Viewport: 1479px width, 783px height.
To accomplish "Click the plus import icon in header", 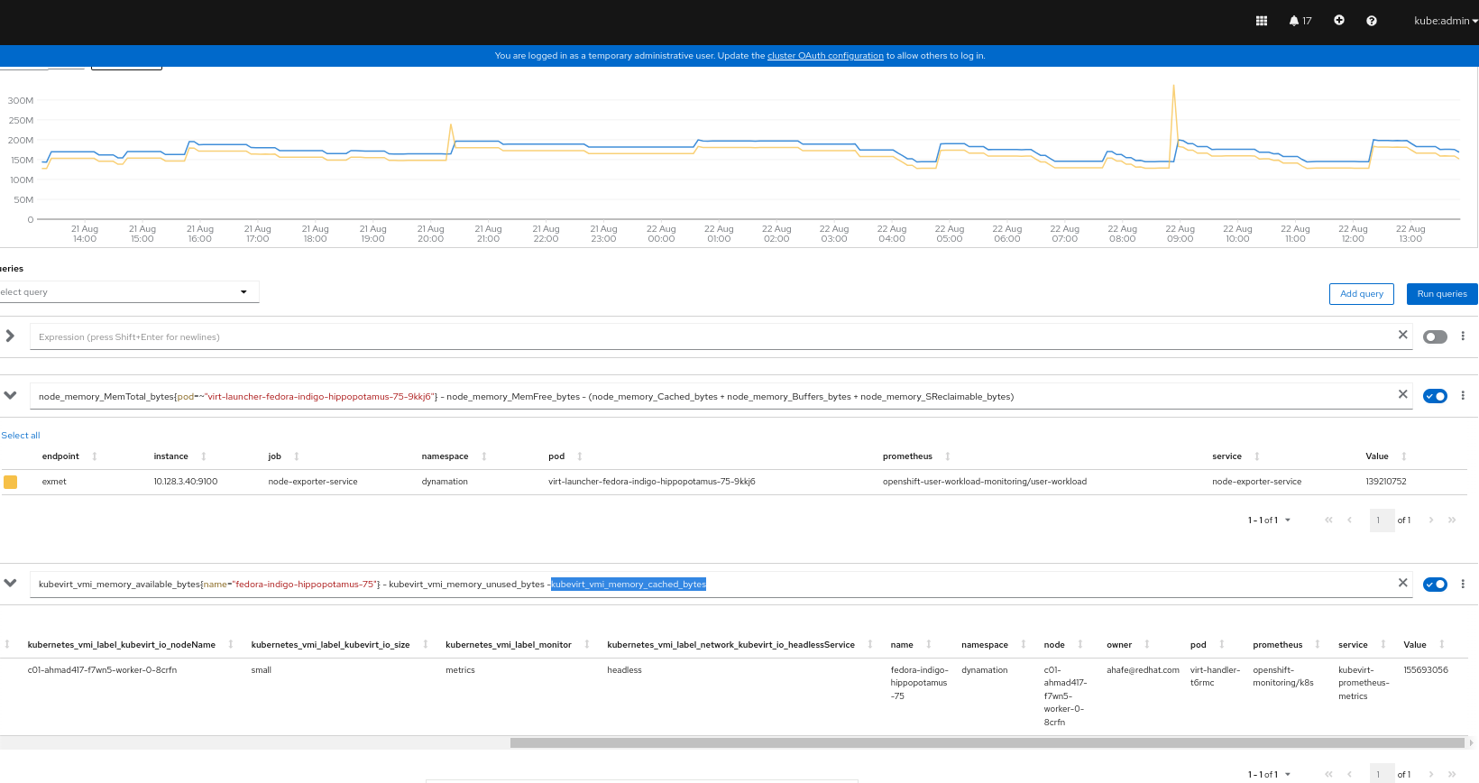I will (x=1339, y=20).
